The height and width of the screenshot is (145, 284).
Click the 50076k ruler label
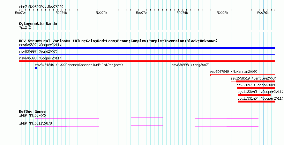pyautogui.click(x=263, y=13)
